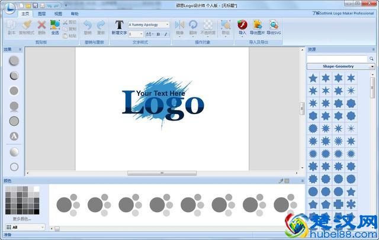Pin the 颜色 color panel
Screen dimensions: 379x240
click(303, 181)
